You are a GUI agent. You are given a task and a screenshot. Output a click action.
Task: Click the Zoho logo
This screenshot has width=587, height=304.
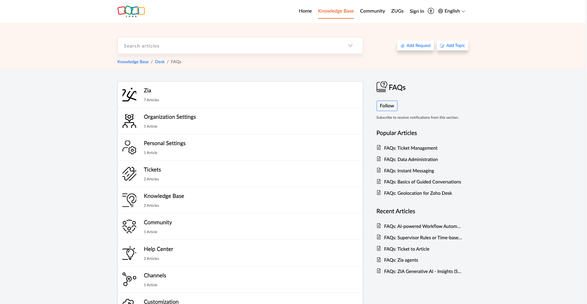point(131,11)
